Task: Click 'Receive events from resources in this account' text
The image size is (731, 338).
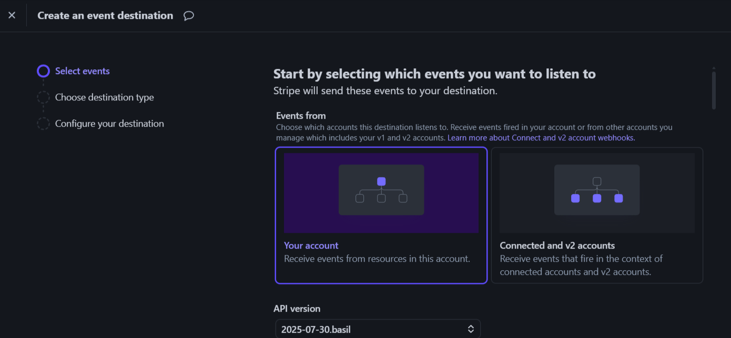Action: [377, 259]
